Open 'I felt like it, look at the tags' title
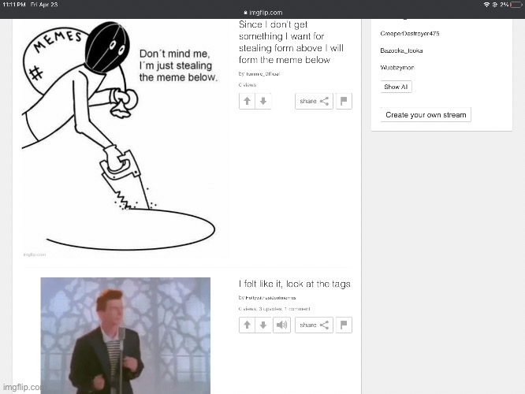The image size is (525, 394). click(295, 284)
